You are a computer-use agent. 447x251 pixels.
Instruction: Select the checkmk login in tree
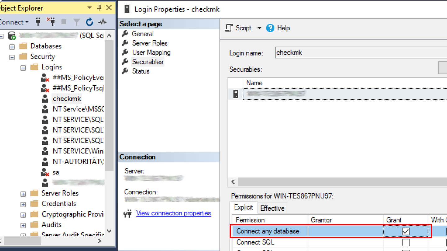click(x=67, y=99)
